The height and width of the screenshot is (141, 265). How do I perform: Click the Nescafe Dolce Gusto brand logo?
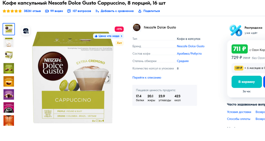point(137,28)
